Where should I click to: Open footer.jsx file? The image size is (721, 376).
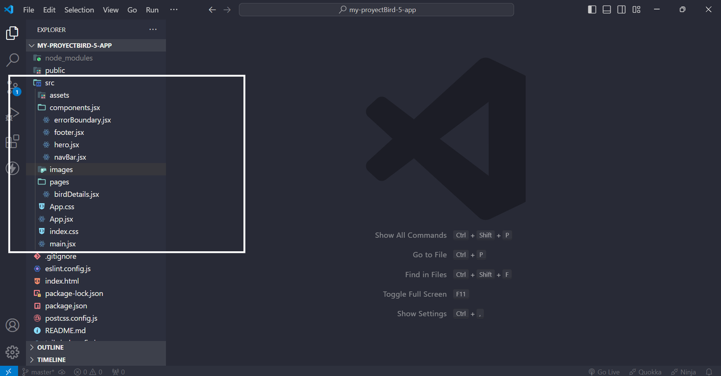coord(96,132)
